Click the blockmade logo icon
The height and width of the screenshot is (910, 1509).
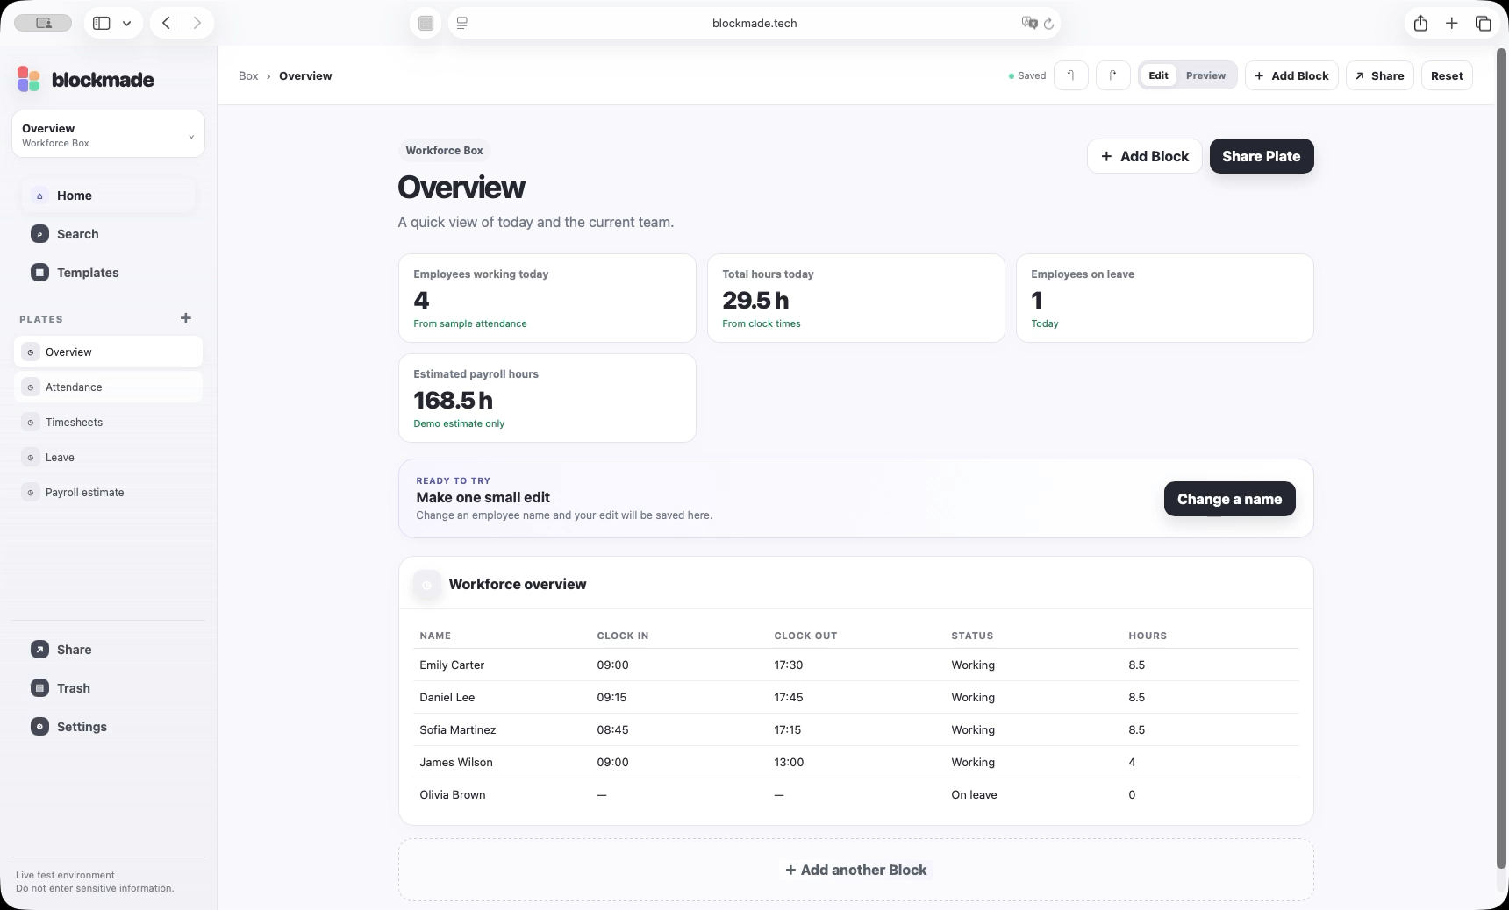(29, 79)
